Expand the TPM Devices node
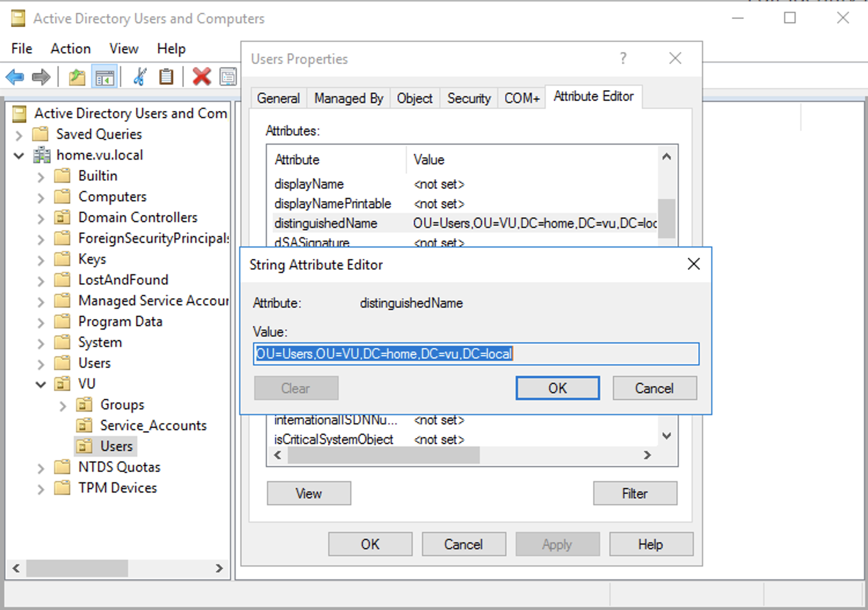 coord(41,489)
